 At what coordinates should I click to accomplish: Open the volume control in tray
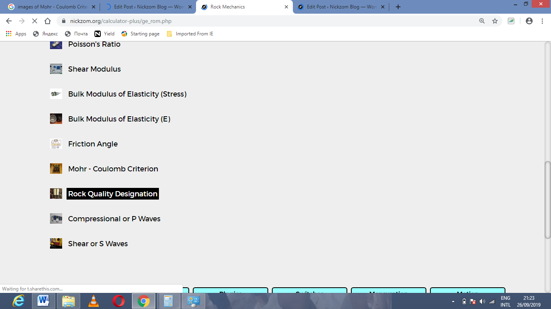click(x=482, y=301)
